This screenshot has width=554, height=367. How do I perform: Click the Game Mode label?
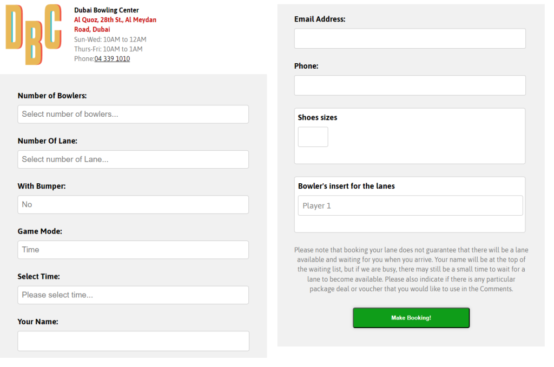click(39, 231)
